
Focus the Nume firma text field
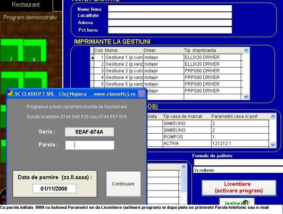click(x=170, y=8)
